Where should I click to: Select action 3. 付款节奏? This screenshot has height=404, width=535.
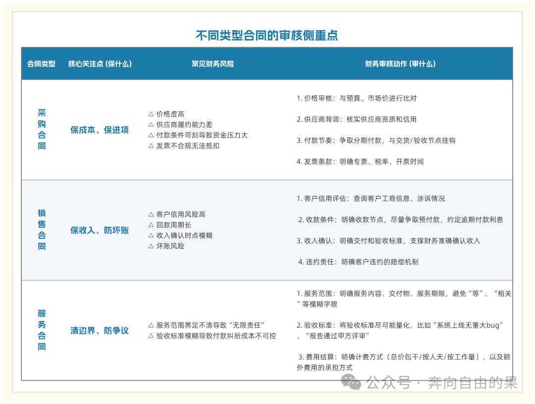click(376, 141)
